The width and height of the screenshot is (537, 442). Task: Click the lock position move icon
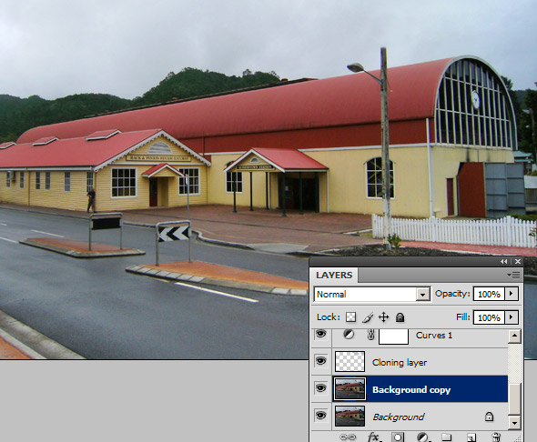click(x=383, y=317)
